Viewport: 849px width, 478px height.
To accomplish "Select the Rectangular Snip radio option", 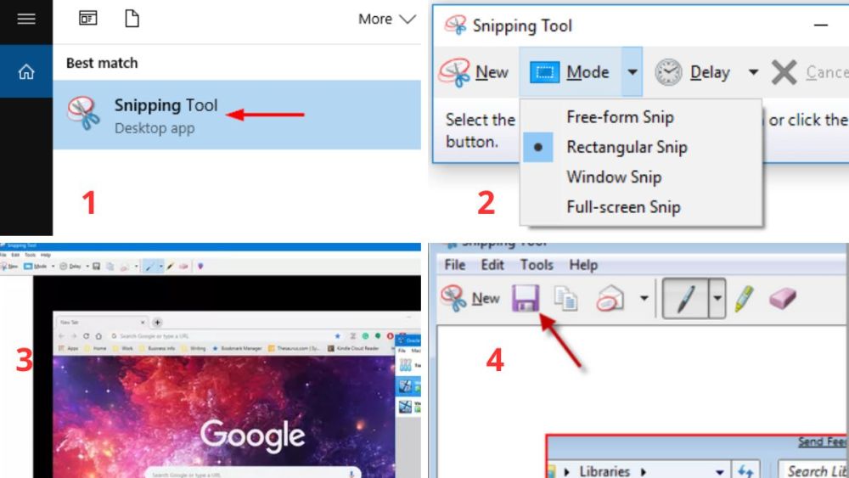I will [x=627, y=147].
